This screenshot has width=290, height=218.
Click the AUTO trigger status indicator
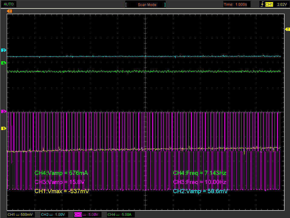(8, 4)
